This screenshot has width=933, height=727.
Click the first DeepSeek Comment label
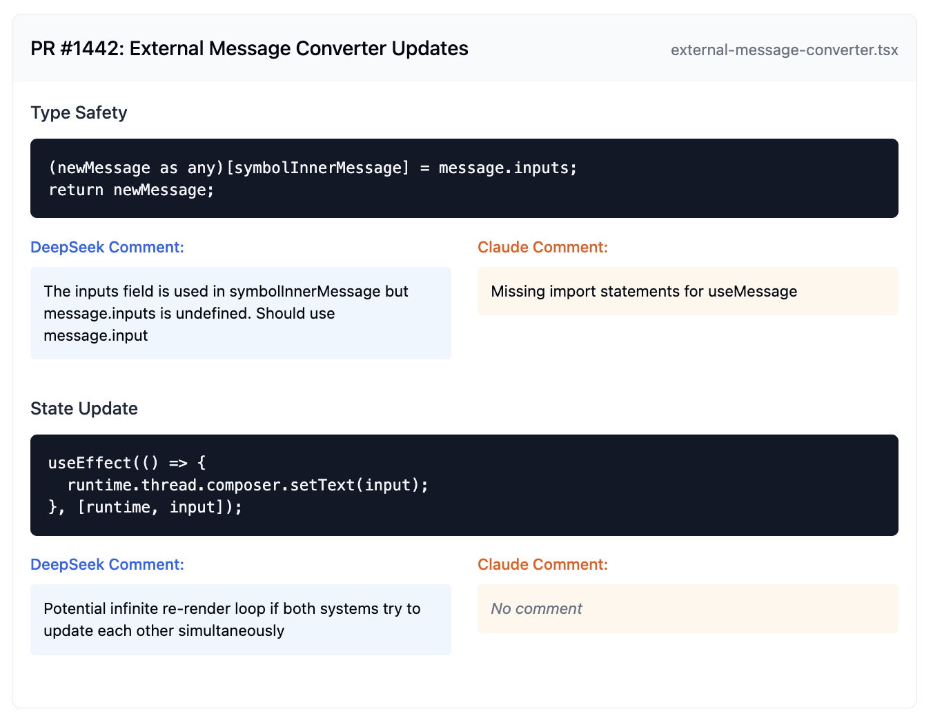tap(107, 247)
